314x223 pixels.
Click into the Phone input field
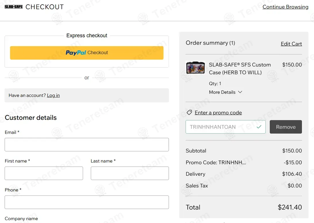87,202
